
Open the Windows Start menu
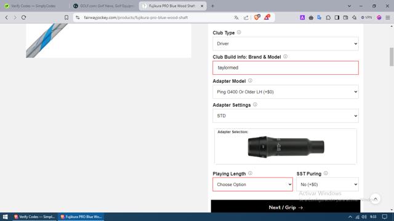pyautogui.click(x=6, y=217)
